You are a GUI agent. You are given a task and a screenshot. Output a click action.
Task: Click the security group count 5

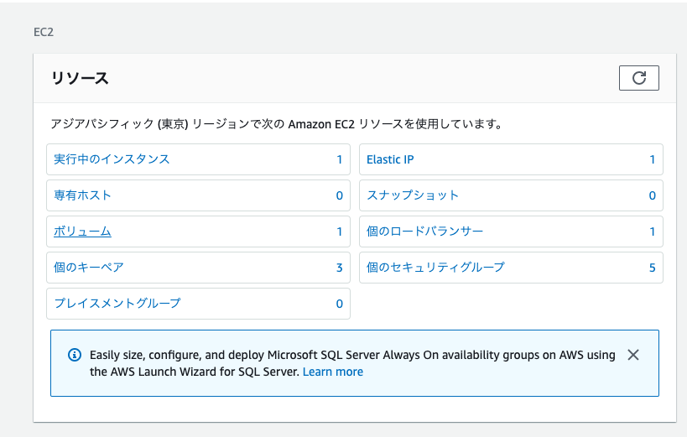pos(652,268)
